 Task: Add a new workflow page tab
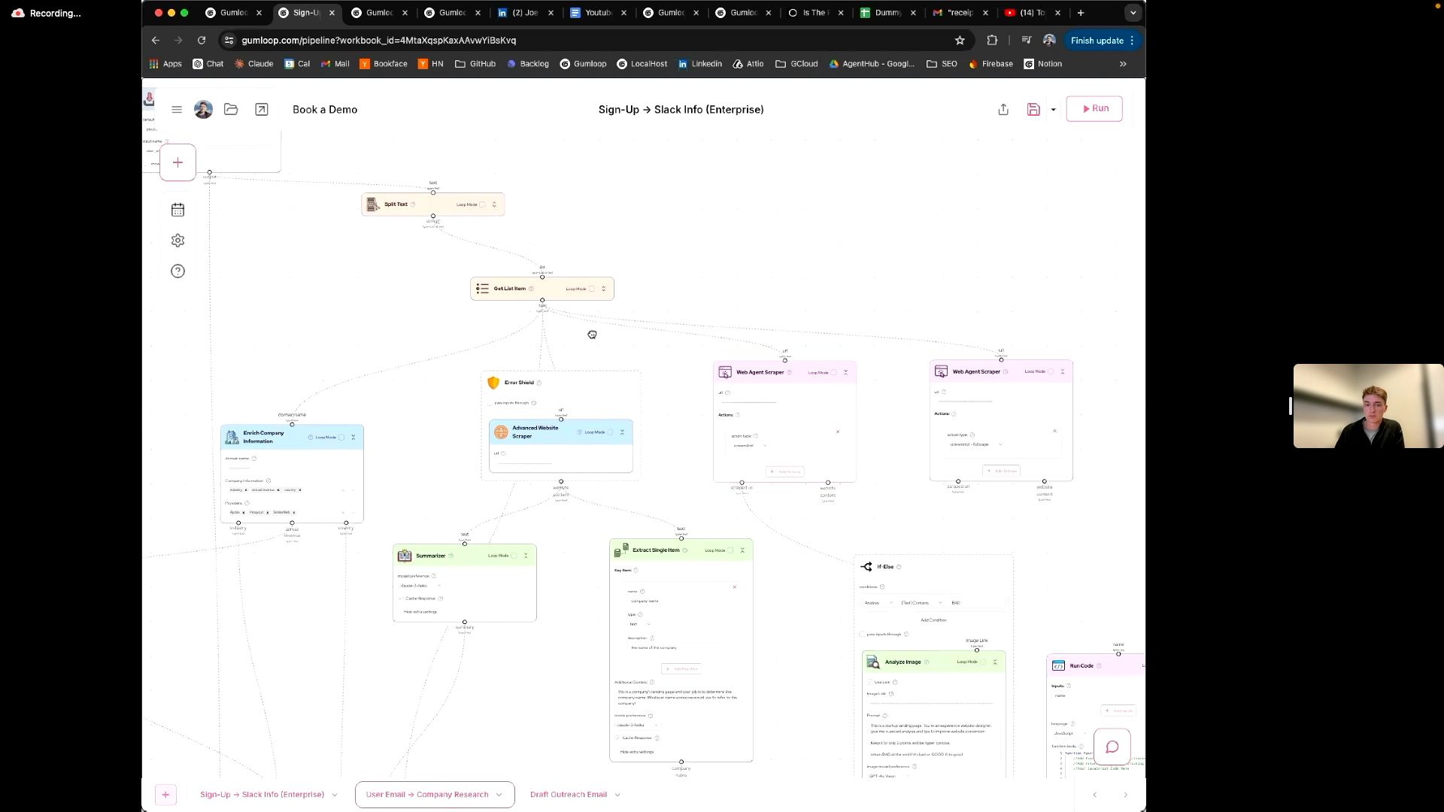tap(165, 795)
